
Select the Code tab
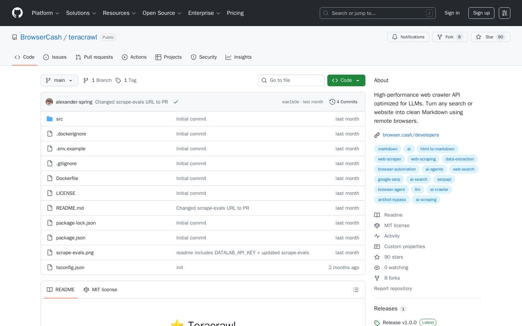(25, 57)
